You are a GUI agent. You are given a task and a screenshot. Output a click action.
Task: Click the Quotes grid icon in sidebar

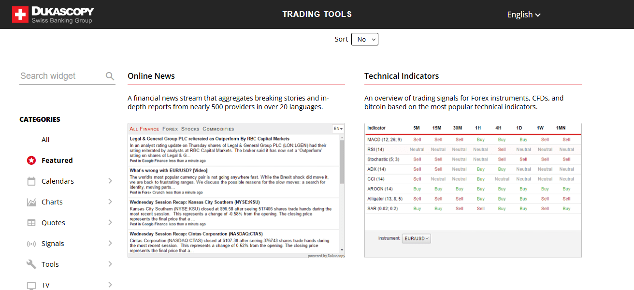[x=31, y=222]
